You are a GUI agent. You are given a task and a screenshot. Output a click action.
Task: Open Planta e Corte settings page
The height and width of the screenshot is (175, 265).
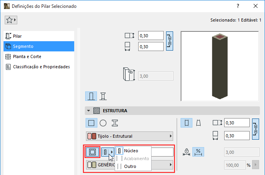[x=39, y=57]
